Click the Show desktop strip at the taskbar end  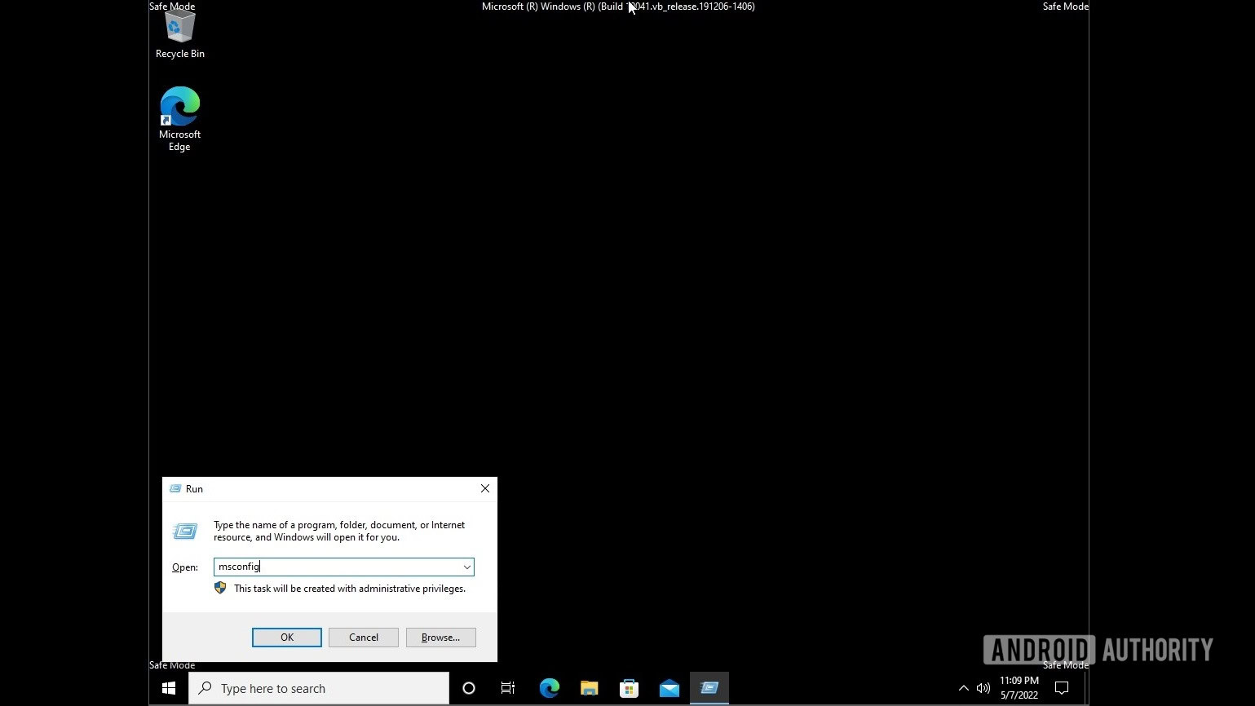coord(1086,689)
